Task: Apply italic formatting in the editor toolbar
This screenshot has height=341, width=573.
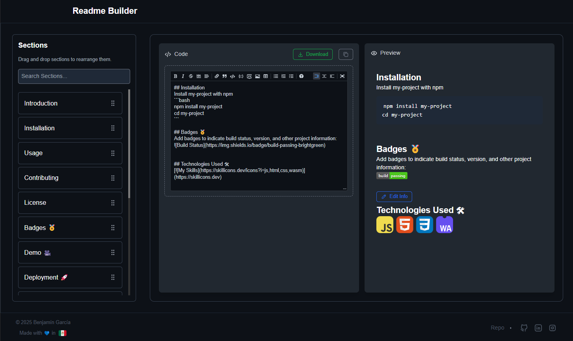Action: coord(183,76)
